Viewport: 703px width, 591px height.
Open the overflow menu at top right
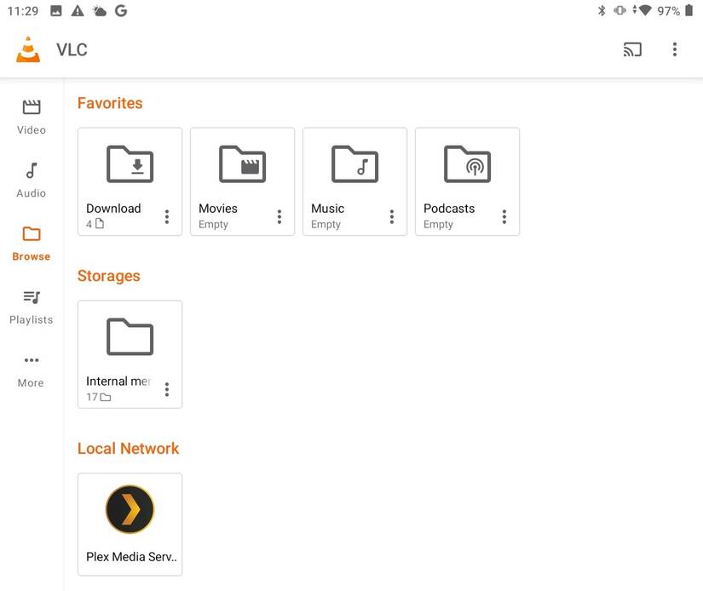click(675, 49)
